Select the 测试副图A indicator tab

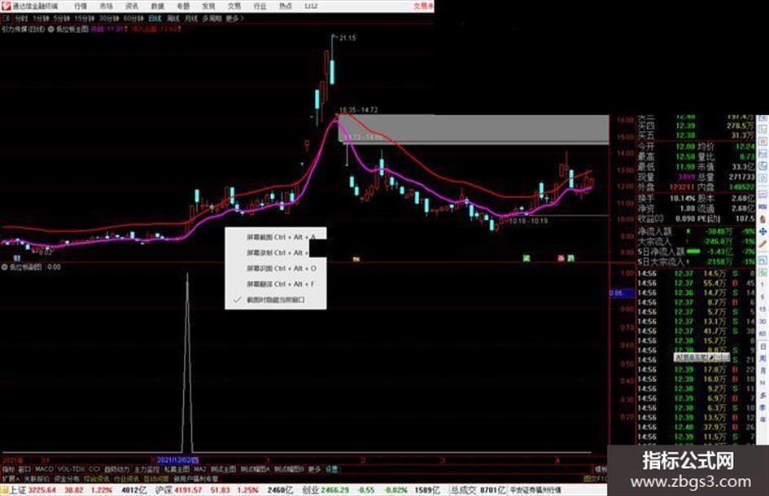pos(255,469)
